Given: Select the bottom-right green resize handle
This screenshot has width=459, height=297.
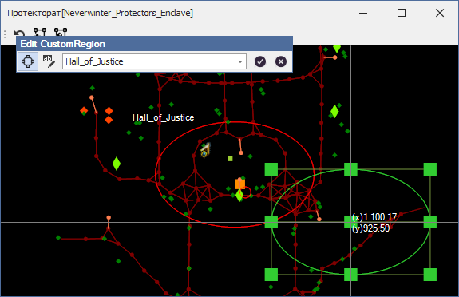Looking at the screenshot, I should (430, 275).
